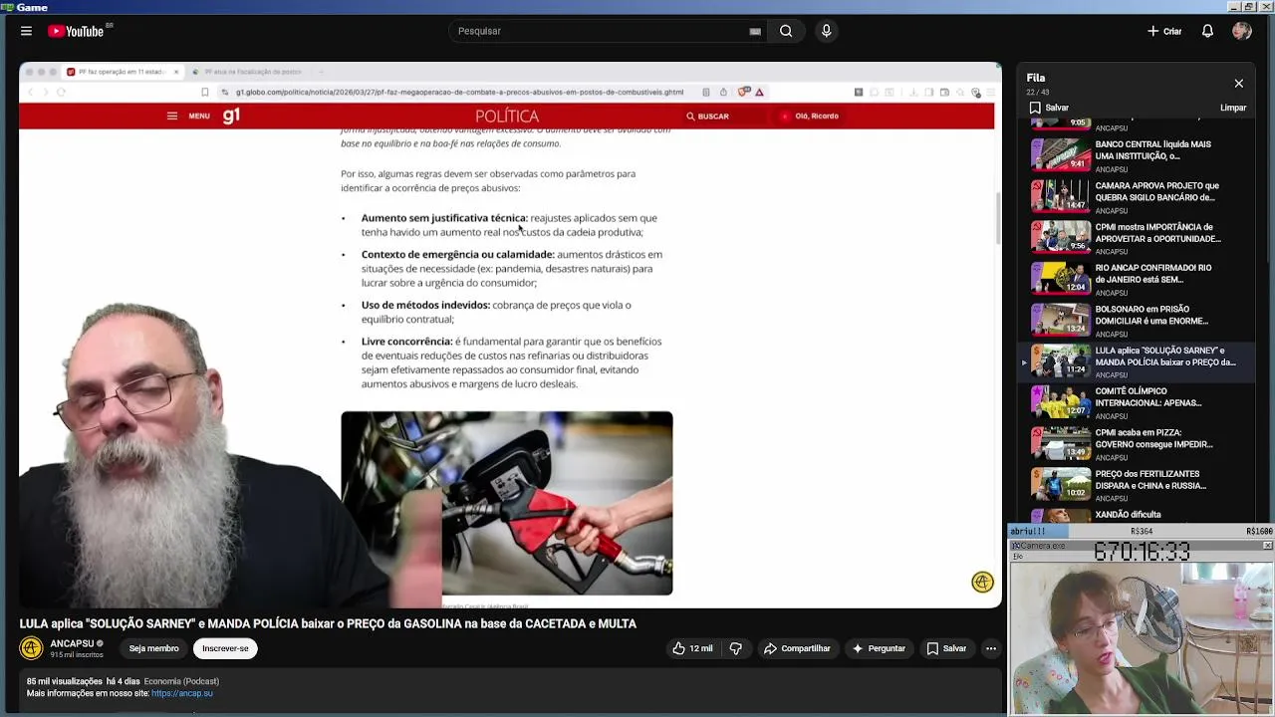The height and width of the screenshot is (717, 1275).
Task: Share the video via Compartilhar
Action: (797, 648)
